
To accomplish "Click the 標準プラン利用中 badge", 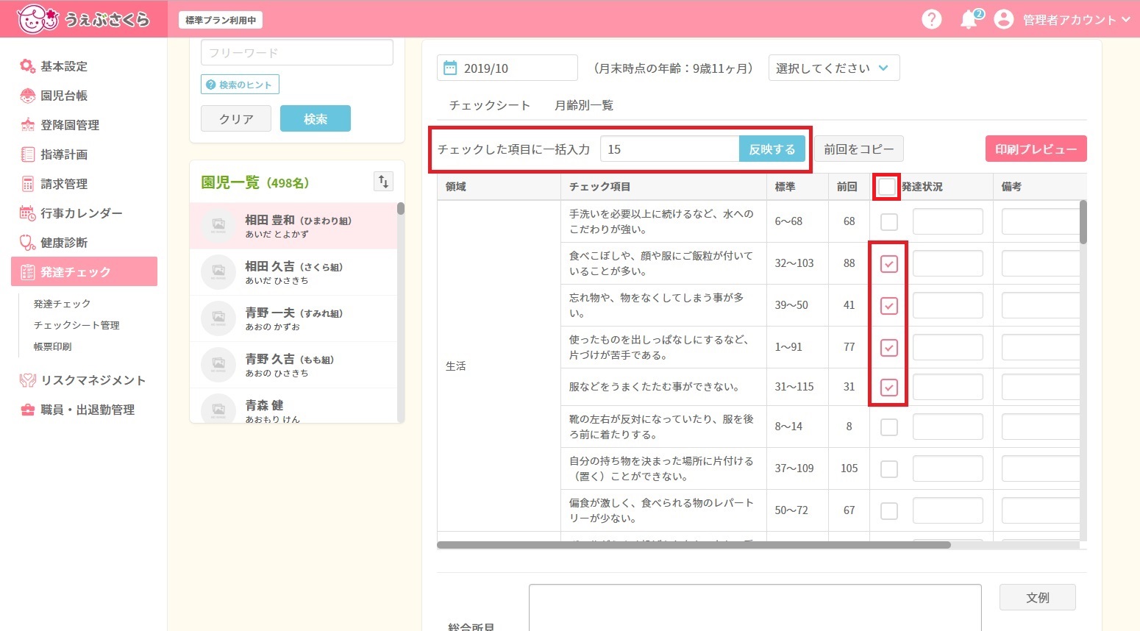I will (221, 20).
